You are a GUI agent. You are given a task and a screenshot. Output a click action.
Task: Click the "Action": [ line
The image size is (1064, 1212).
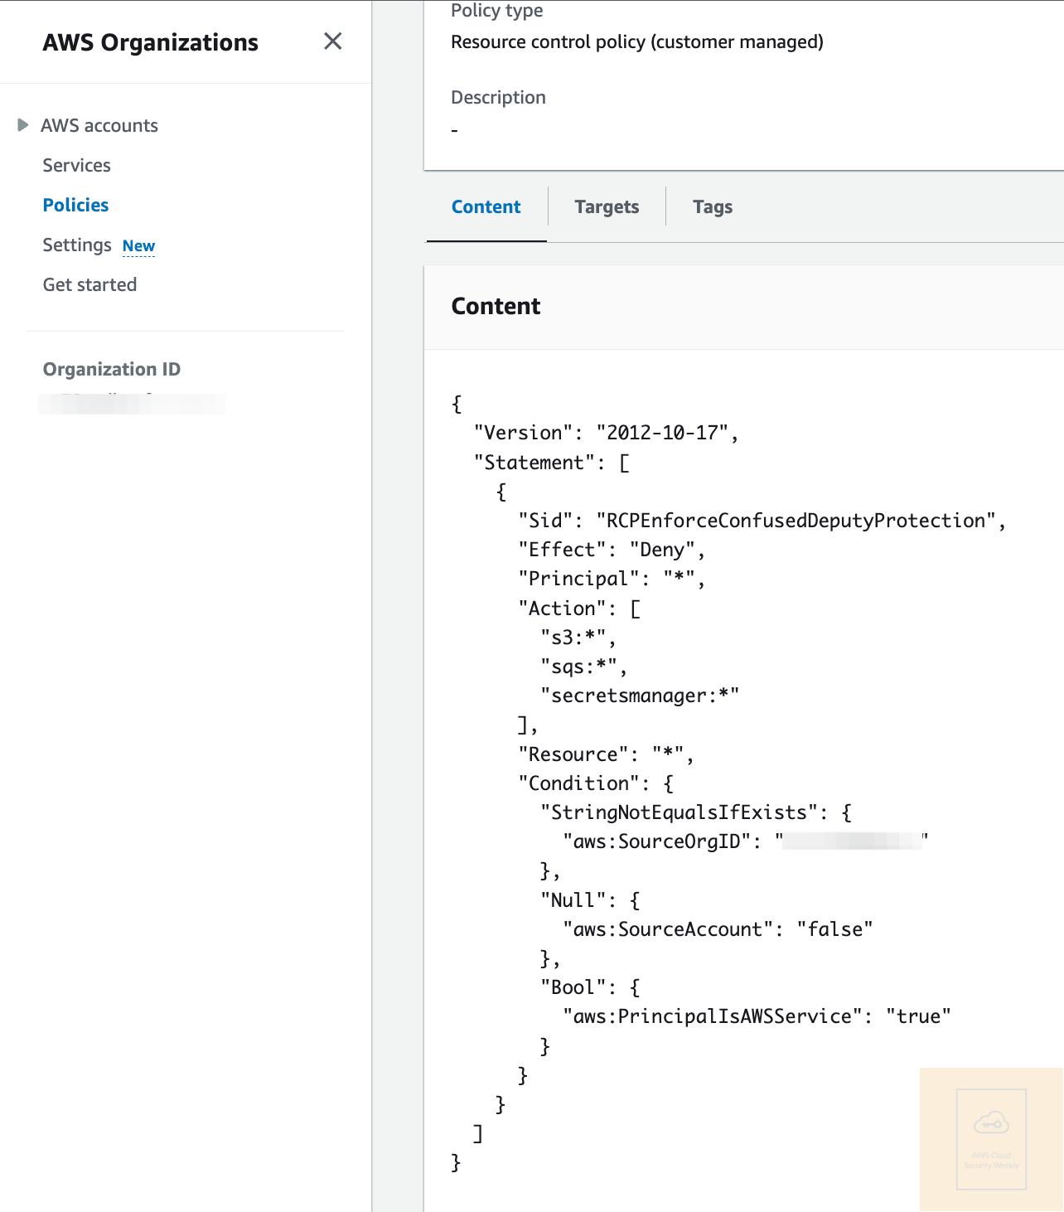point(579,608)
